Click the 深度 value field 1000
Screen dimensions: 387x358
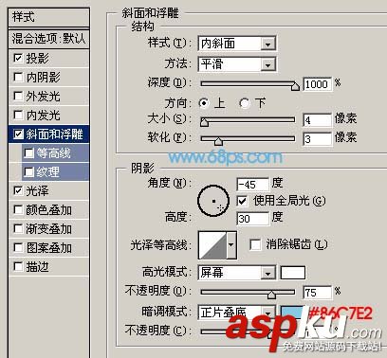pyautogui.click(x=317, y=84)
